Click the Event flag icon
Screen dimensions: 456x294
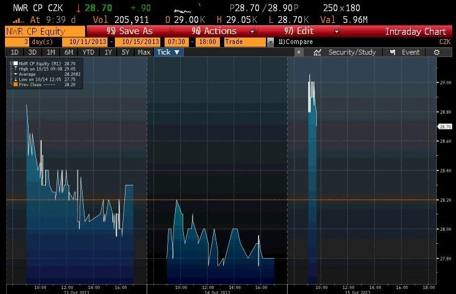[393, 52]
